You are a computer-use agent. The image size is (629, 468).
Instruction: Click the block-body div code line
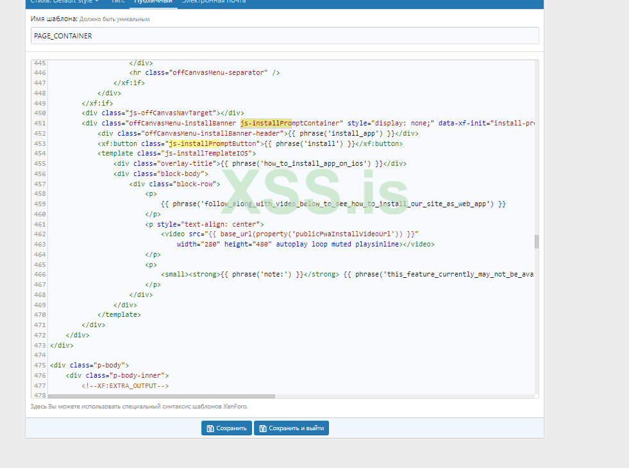pyautogui.click(x=161, y=174)
